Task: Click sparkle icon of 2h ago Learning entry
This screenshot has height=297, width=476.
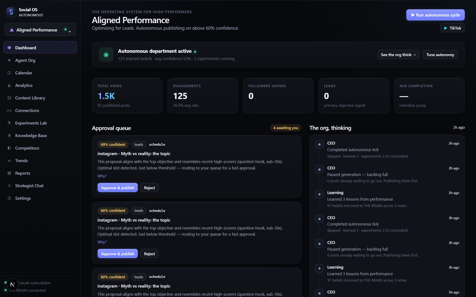Action: pos(319,194)
